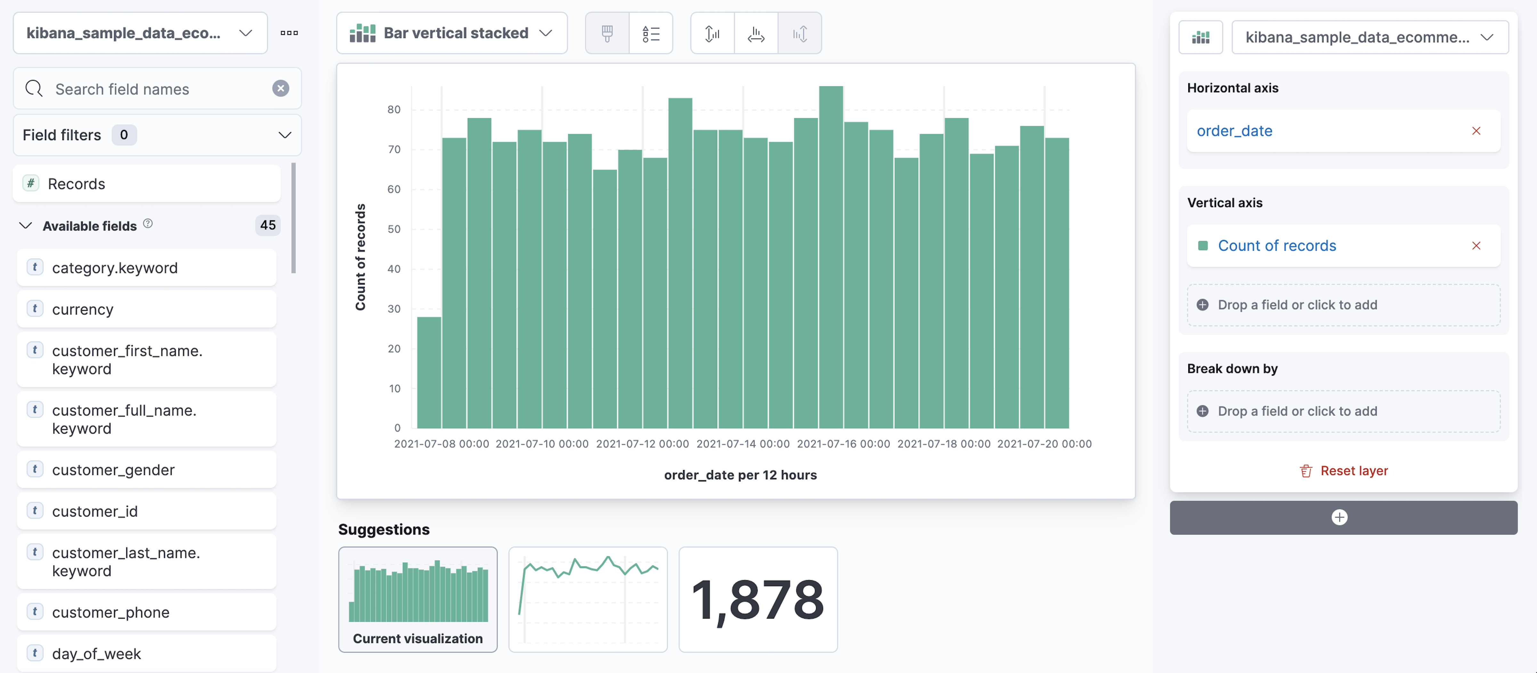Open the index pattern options menu (three dots)

[x=289, y=33]
